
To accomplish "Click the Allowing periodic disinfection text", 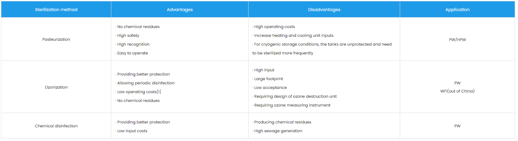I will (x=146, y=83).
